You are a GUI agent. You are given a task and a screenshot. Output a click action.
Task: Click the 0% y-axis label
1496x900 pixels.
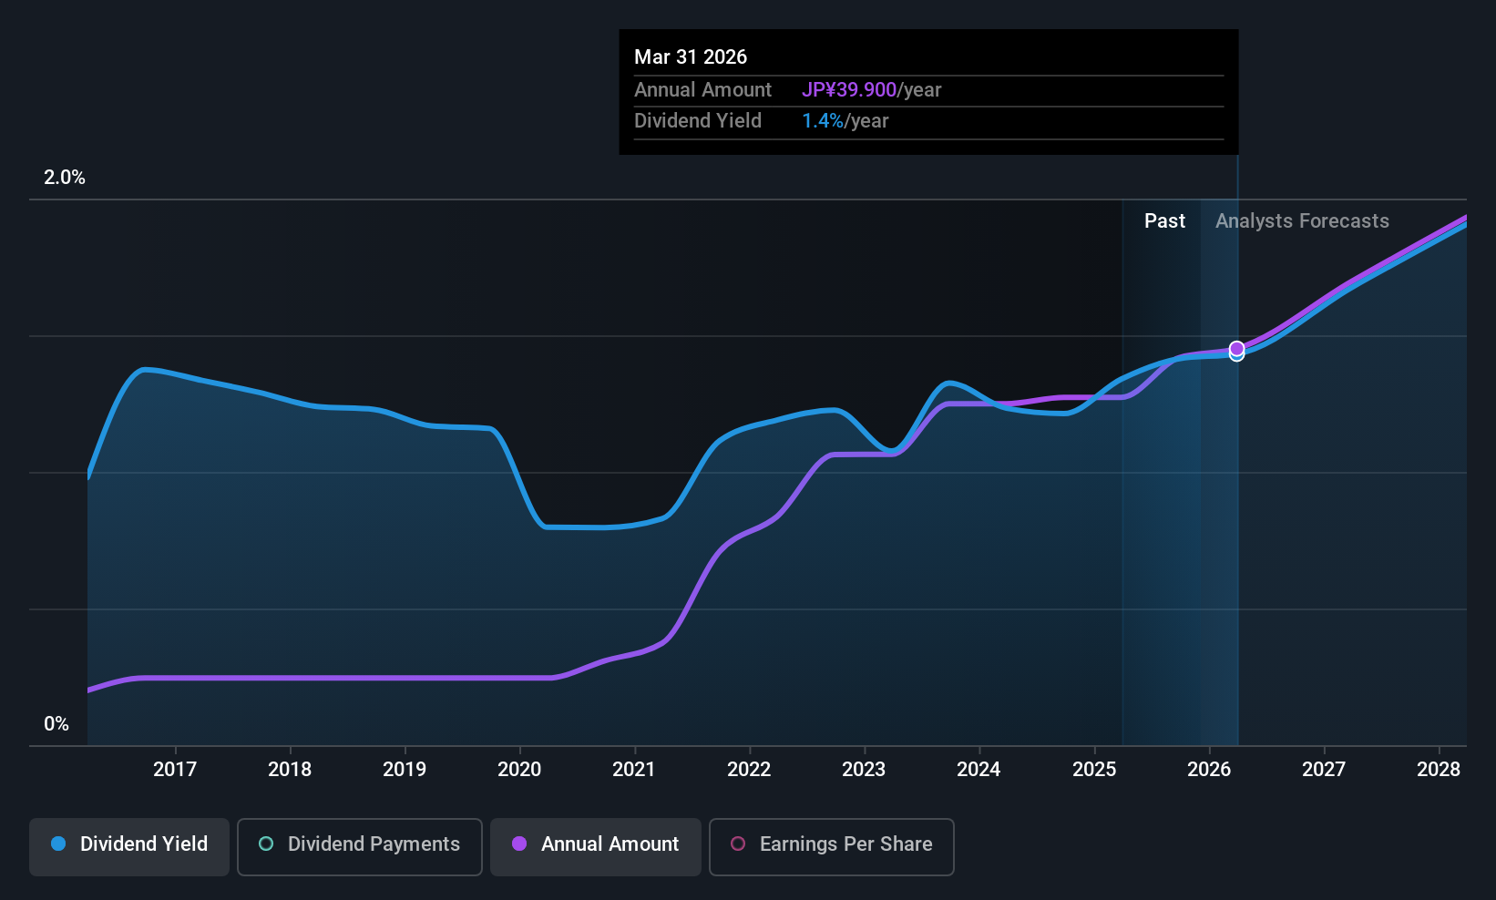pos(56,724)
